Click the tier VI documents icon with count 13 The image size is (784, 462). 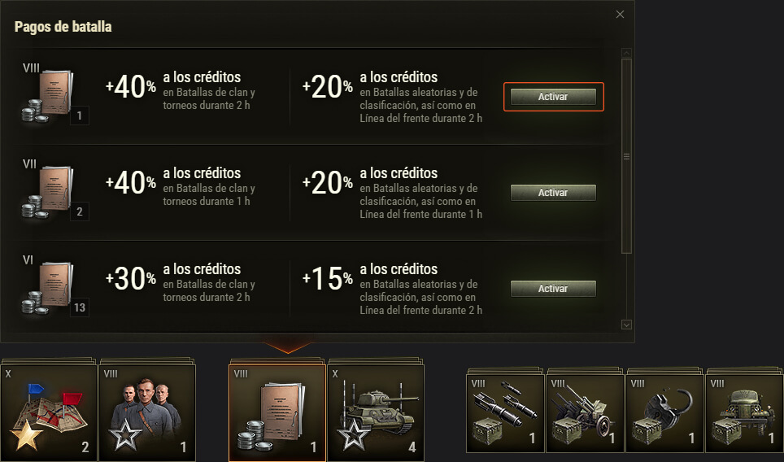(x=47, y=288)
